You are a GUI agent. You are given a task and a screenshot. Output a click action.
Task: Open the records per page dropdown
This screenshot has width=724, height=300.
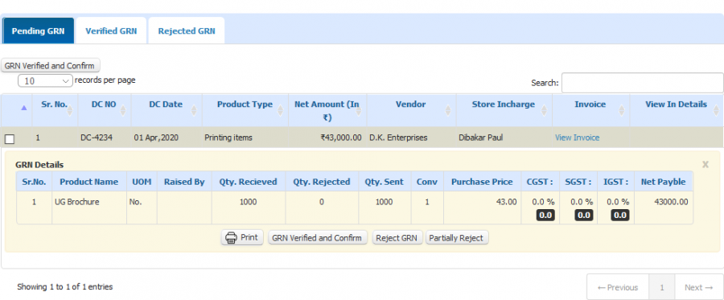click(45, 80)
